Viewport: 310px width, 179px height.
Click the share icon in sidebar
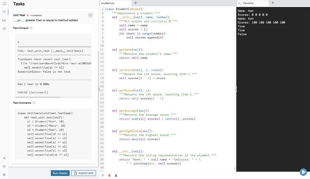4,158
